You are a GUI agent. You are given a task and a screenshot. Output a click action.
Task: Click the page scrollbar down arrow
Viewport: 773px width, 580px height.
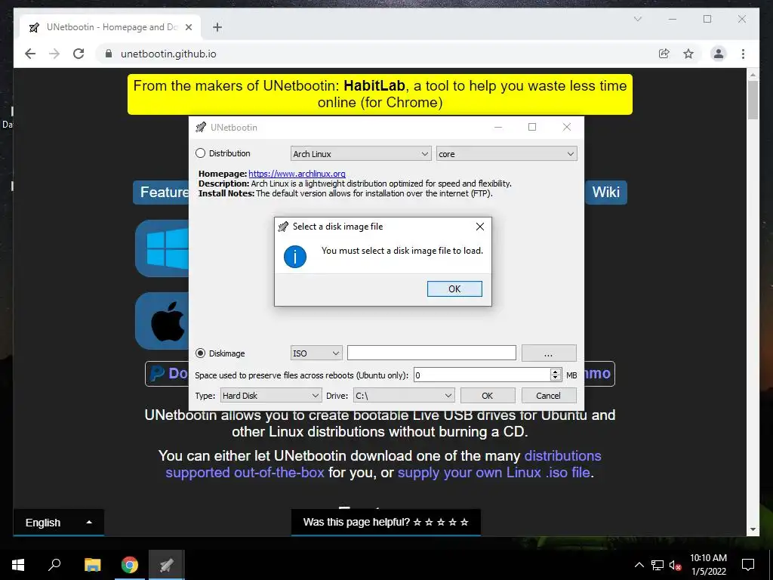tap(753, 529)
